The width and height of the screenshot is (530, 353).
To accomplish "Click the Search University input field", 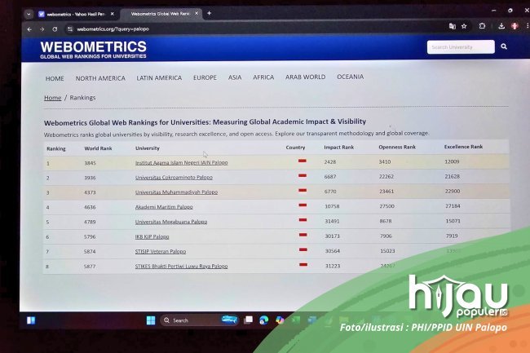I will click(461, 47).
